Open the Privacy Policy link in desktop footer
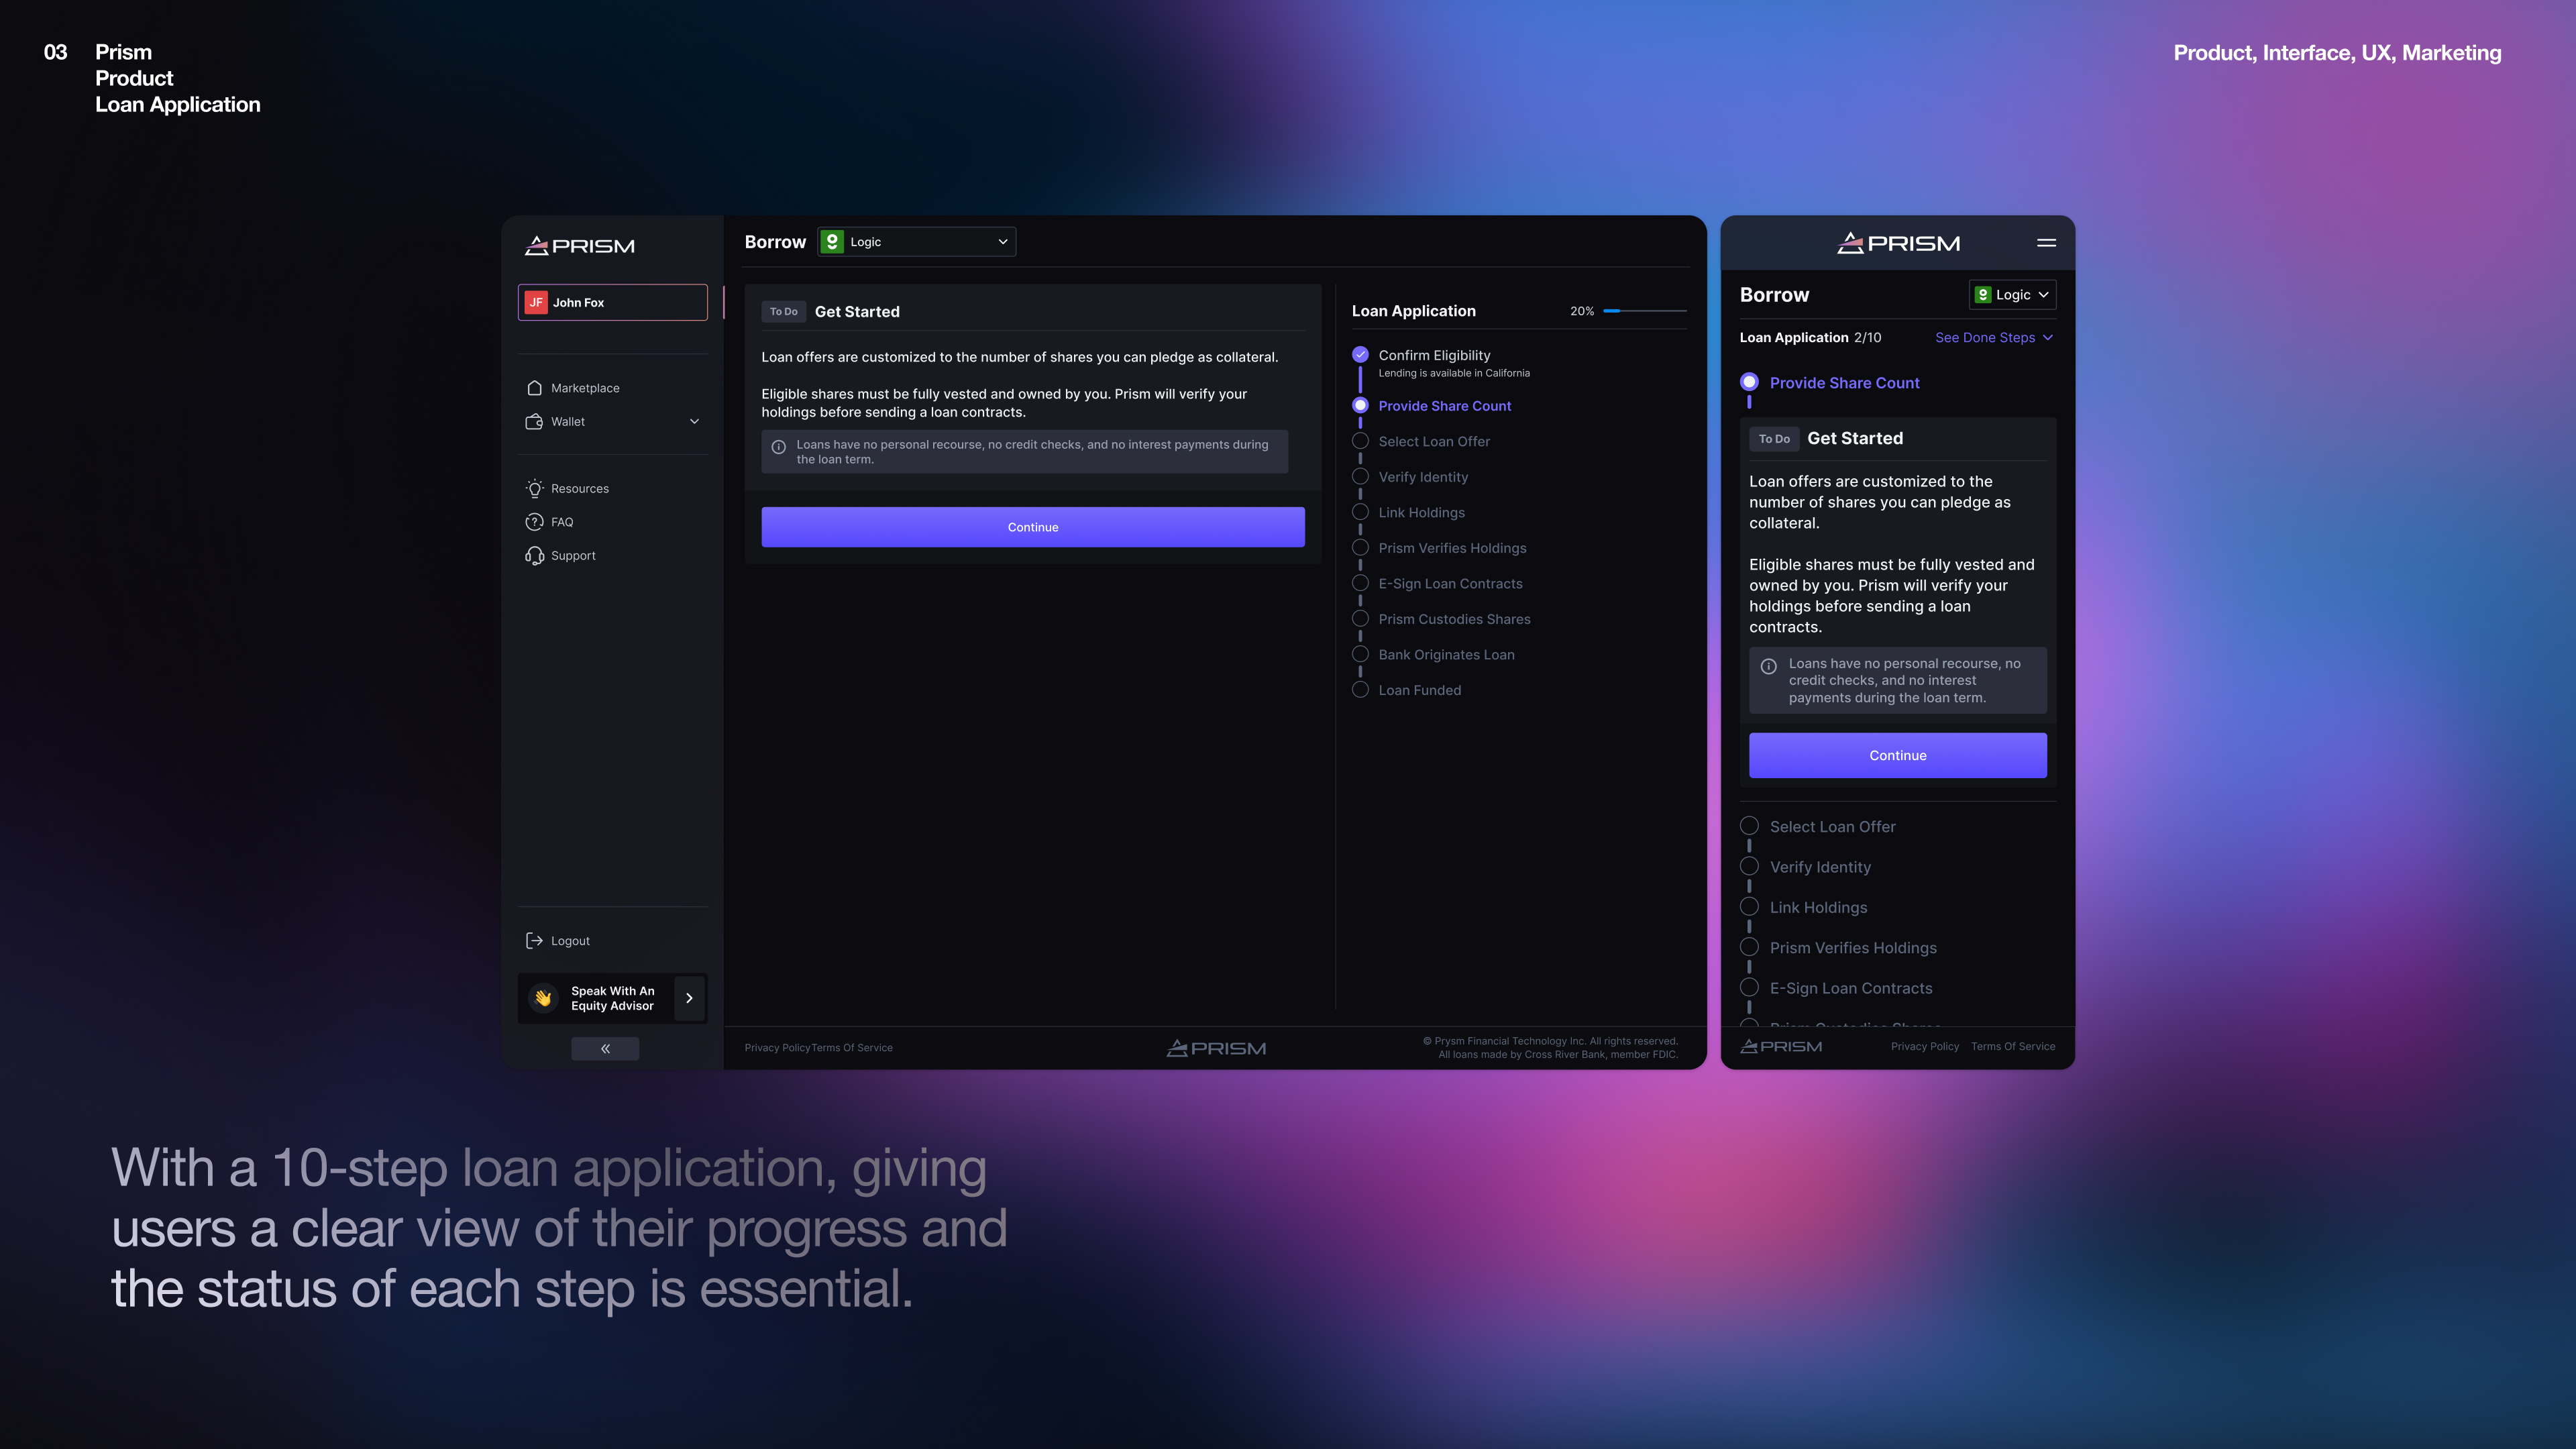2576x1449 pixels. [x=777, y=1048]
